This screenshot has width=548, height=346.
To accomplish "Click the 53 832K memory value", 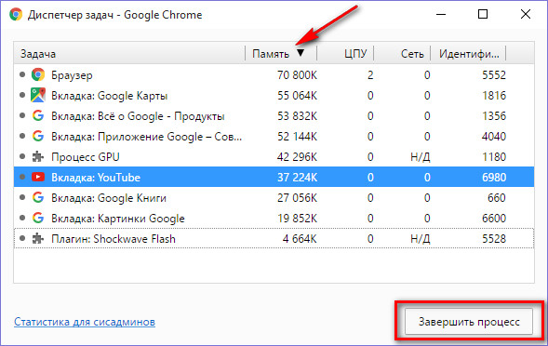I will (x=297, y=115).
